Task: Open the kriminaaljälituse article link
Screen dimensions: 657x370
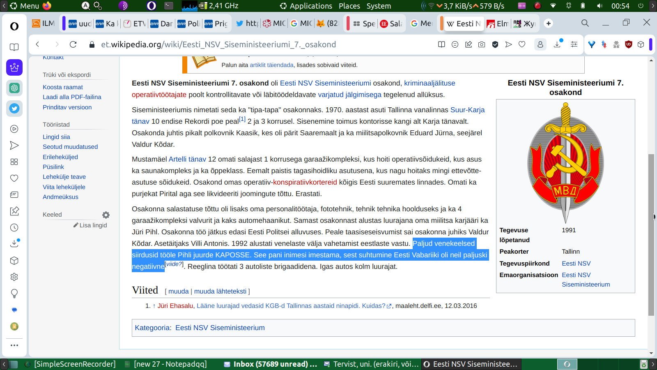Action: [430, 83]
